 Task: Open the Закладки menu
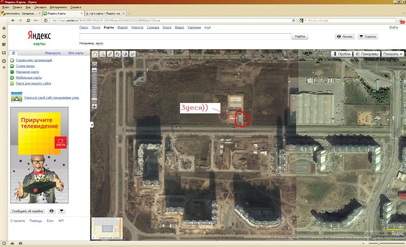point(40,7)
